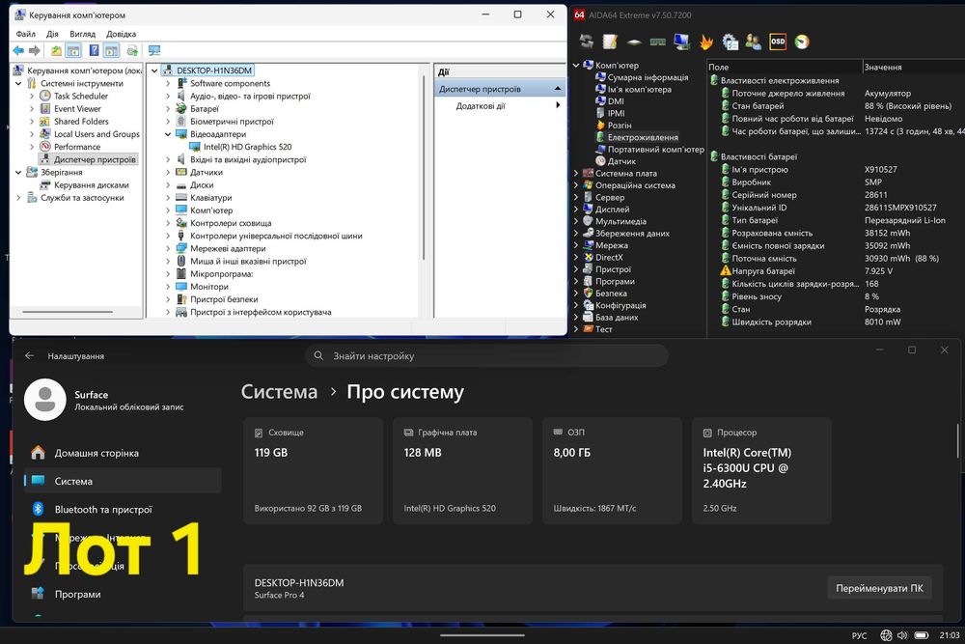Click the AIDA64 speedometer gauge icon
This screenshot has height=644, width=965.
coord(802,42)
